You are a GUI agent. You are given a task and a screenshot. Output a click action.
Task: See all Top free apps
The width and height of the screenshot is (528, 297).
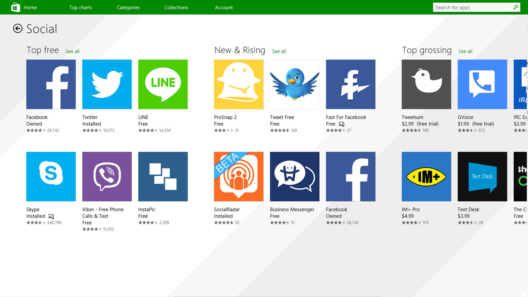[x=72, y=51]
